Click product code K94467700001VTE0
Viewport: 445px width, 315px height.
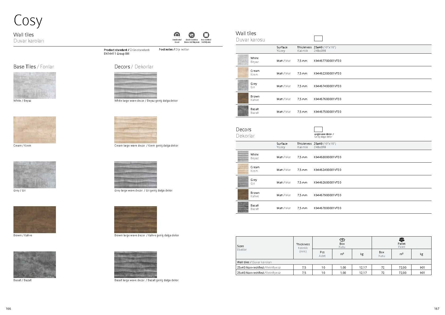327,61
